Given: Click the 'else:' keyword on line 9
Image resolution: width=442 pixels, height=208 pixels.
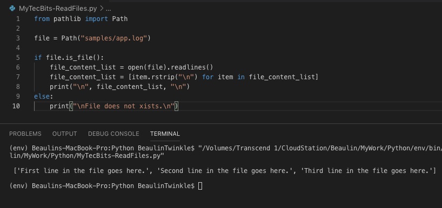Looking at the screenshot, I should [x=43, y=96].
